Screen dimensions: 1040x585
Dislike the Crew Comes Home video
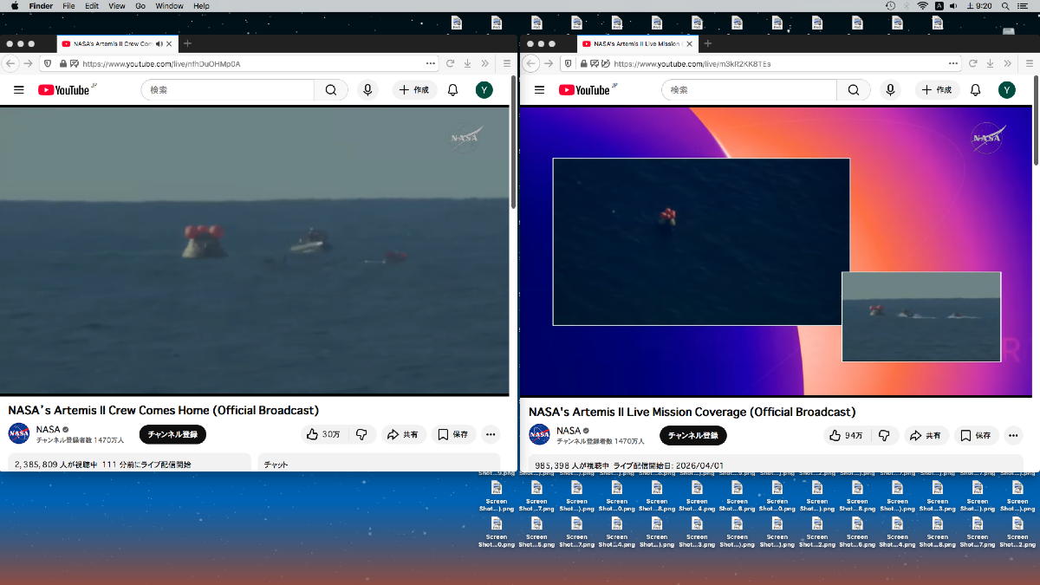[361, 434]
